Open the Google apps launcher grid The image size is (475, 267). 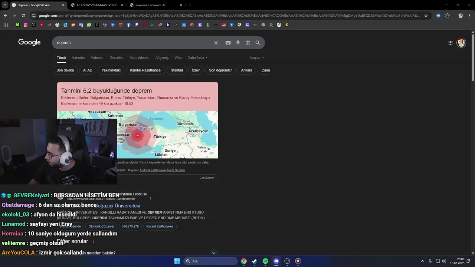450,43
